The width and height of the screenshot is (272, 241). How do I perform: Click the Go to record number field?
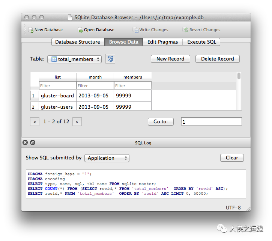(212, 121)
